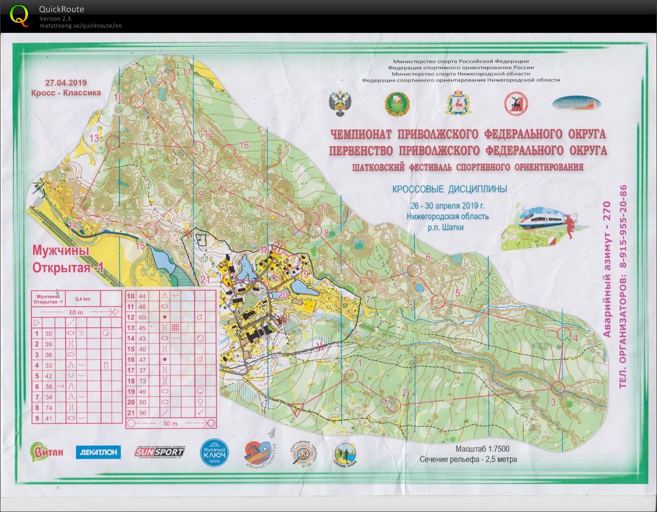Select control circle 13 on the map

coord(113,143)
